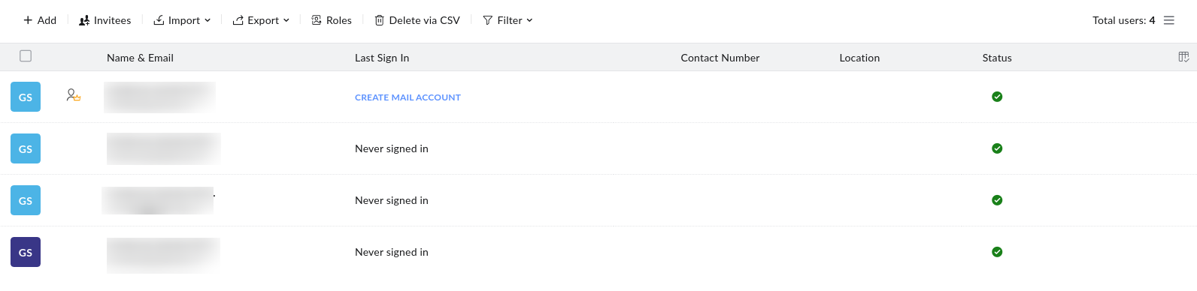Click the Add user plus button
Viewport: 1197px width, 291px height.
(x=28, y=20)
